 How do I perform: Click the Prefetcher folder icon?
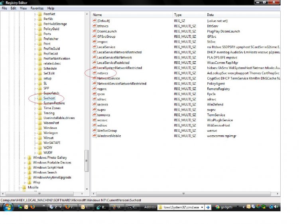click(x=40, y=39)
